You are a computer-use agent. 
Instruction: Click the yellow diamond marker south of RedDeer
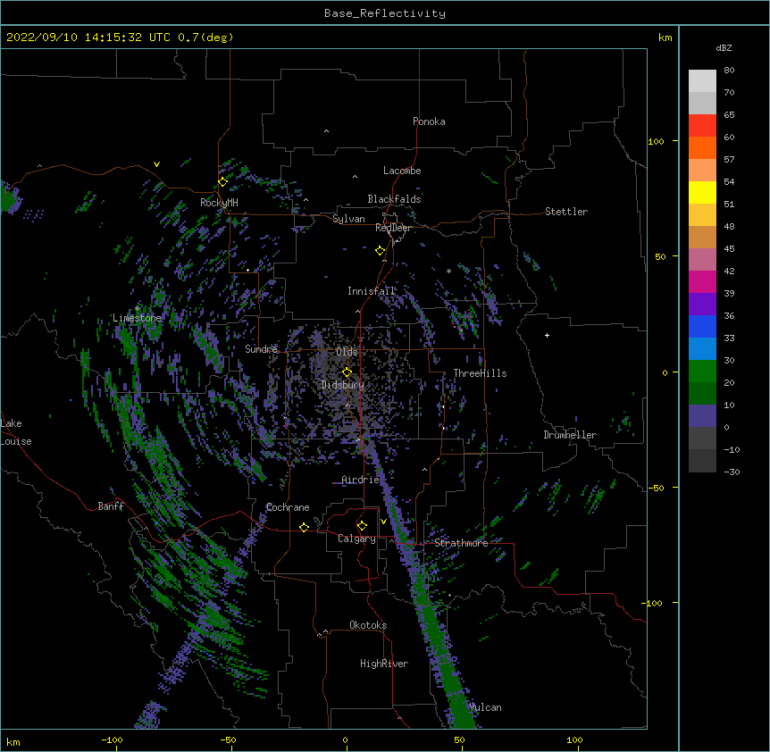(x=380, y=250)
